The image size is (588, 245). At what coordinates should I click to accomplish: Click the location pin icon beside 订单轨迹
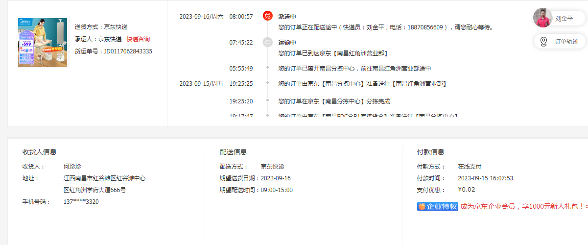click(543, 42)
